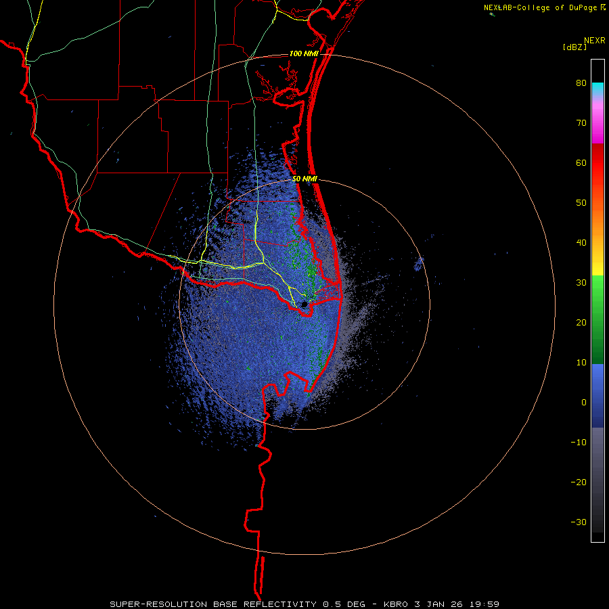Click the 70 value on dBZ scale

pos(581,123)
